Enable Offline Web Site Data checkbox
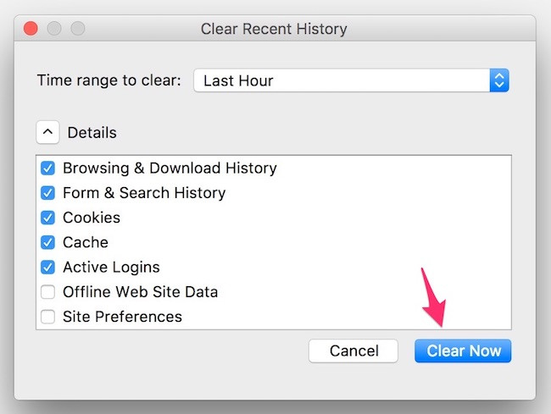The height and width of the screenshot is (414, 551). pyautogui.click(x=47, y=292)
